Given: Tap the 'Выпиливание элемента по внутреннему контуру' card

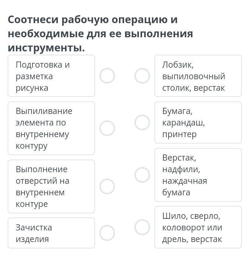Looking at the screenshot, I should pyautogui.click(x=51, y=128).
